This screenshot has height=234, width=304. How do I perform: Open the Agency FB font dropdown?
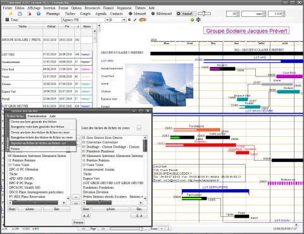coord(107,20)
